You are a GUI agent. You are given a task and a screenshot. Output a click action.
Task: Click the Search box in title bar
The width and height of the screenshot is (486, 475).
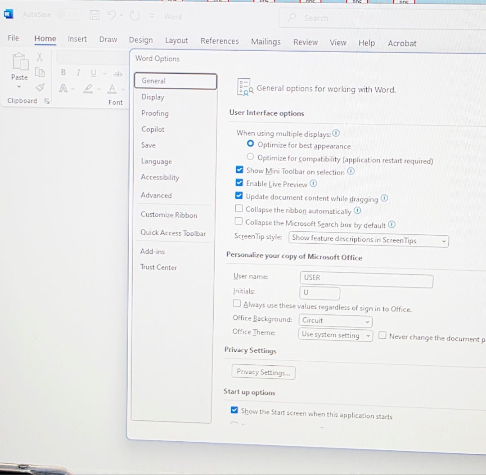382,18
